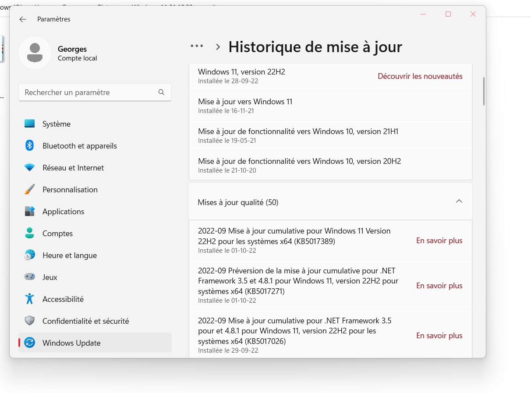The height and width of the screenshot is (393, 531).
Task: Click the Georges user avatar
Action: tap(35, 53)
